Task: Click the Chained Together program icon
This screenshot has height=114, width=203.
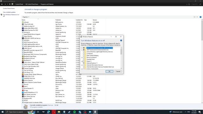Action: (23, 68)
